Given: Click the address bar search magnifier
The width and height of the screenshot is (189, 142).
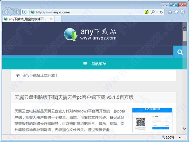Looking at the screenshot, I should [153, 12].
